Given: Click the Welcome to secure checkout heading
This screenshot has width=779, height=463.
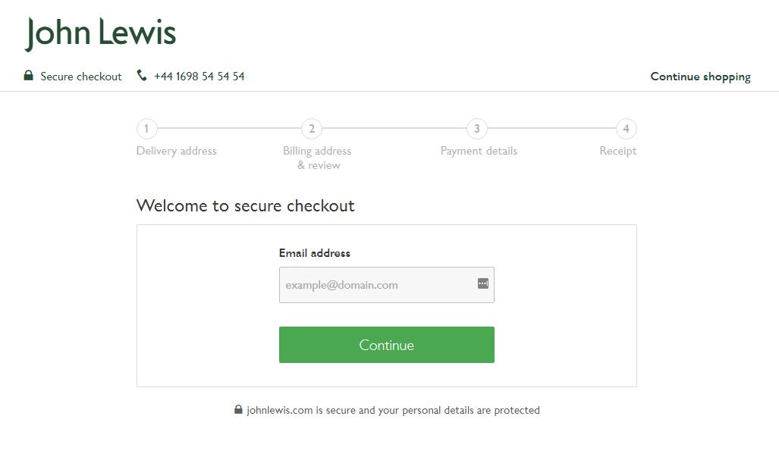Looking at the screenshot, I should [245, 205].
